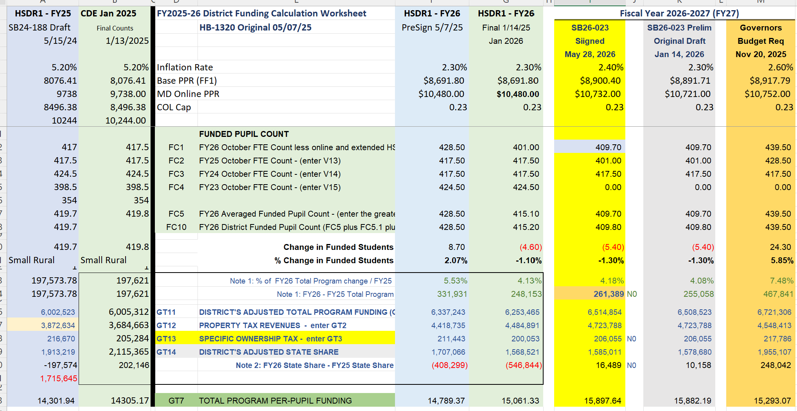797x411 pixels.
Task: Click the $8,900.40 Base PPR value
Action: pyautogui.click(x=600, y=81)
